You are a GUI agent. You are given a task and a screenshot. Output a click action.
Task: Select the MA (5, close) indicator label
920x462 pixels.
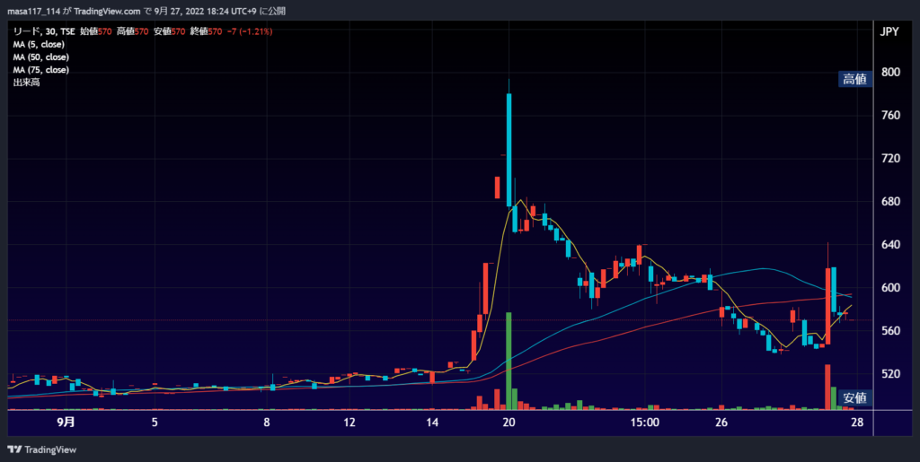[39, 45]
